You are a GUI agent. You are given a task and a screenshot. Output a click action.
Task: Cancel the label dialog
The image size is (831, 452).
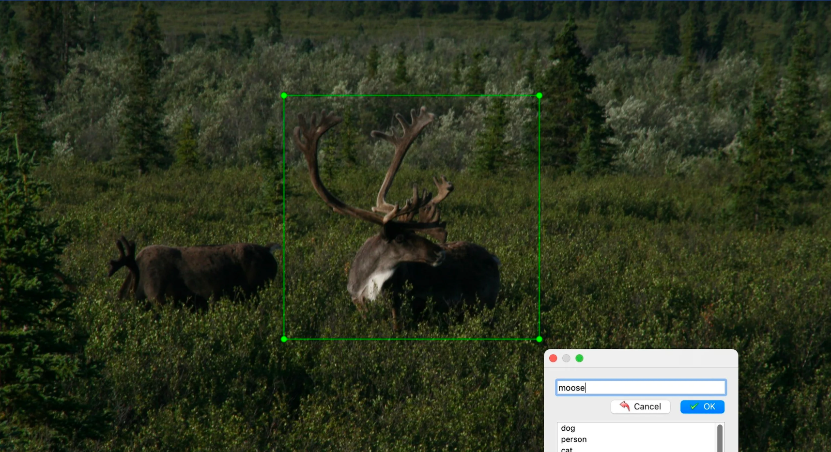(640, 406)
